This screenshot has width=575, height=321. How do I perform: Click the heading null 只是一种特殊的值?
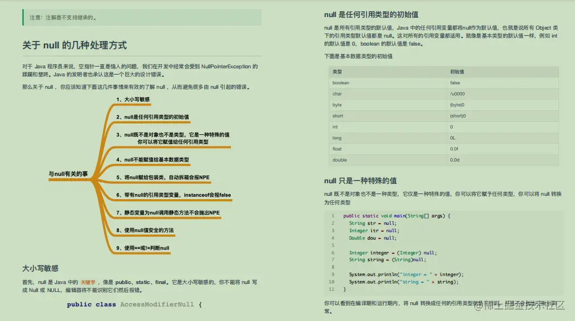[x=360, y=181]
